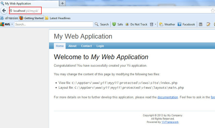Screen dimensions: 215x128
Task: Click the calculator icon in AVG toolbar
Action: click(201, 25)
